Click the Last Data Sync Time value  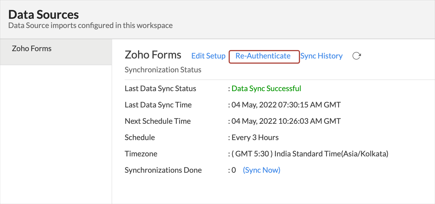click(286, 105)
